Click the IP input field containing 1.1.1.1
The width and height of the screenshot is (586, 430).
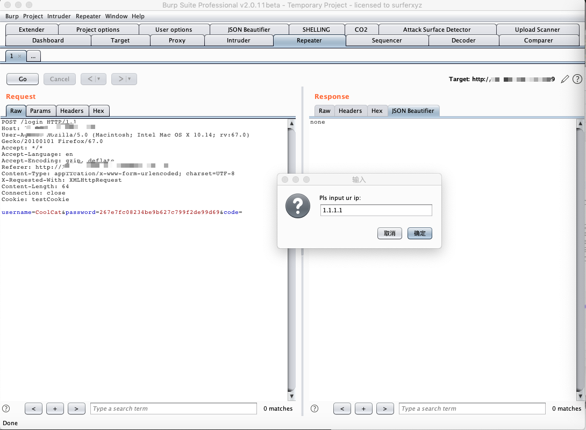(376, 210)
